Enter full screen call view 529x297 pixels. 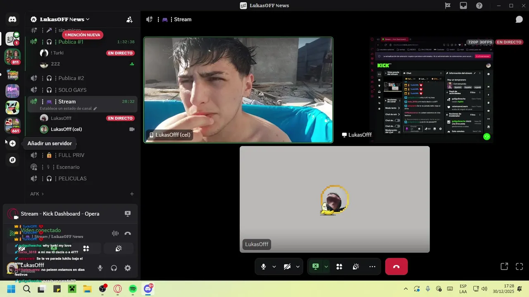coord(519,266)
